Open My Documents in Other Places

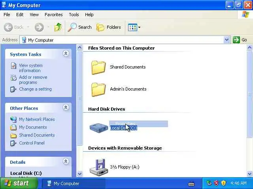click(33, 127)
